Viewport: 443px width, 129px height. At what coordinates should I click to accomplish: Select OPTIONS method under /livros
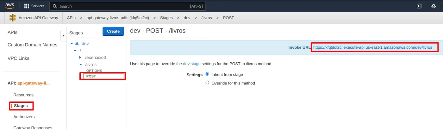pyautogui.click(x=94, y=71)
